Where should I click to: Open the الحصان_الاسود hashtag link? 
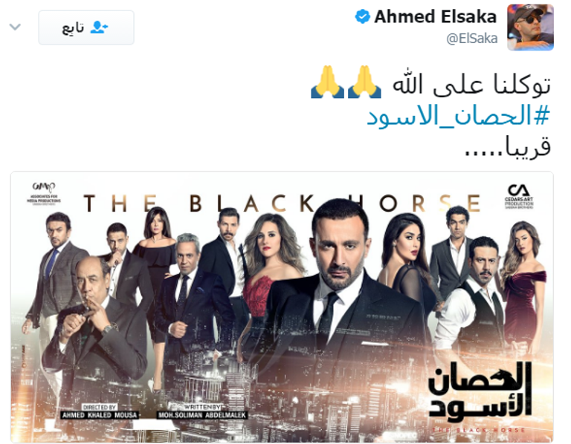(x=458, y=116)
